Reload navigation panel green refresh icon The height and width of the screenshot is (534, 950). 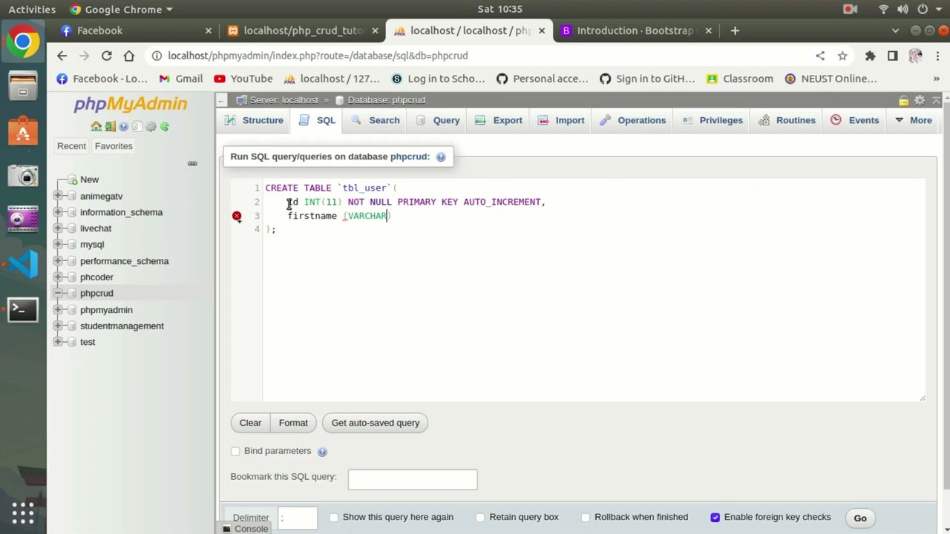[x=165, y=127]
